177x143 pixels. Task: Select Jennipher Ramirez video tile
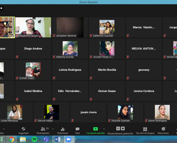coord(70,27)
